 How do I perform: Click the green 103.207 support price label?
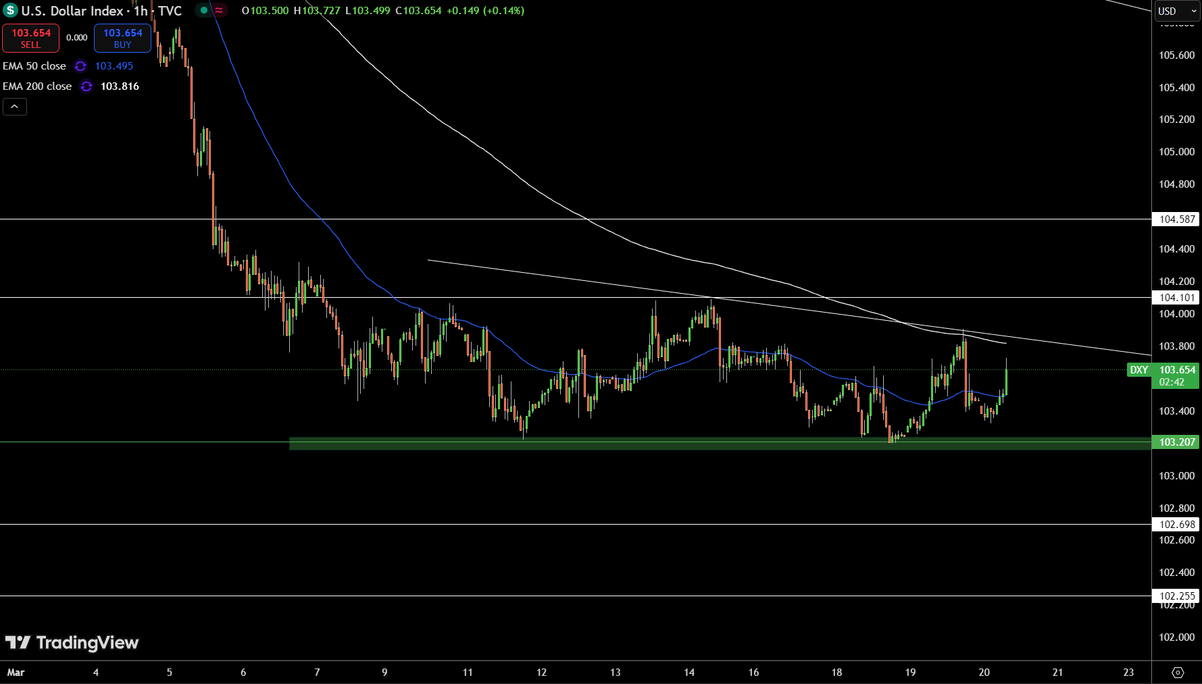1176,442
